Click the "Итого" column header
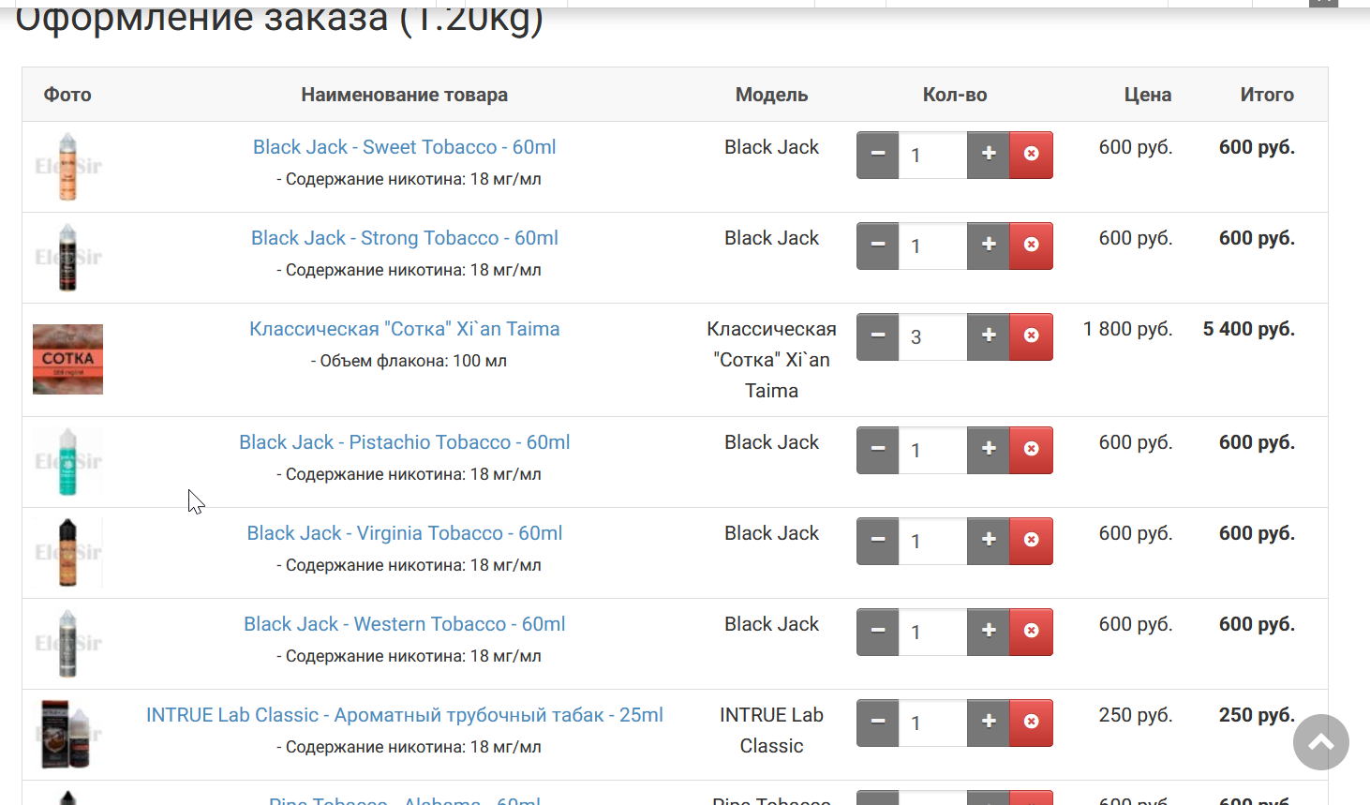The width and height of the screenshot is (1370, 805). (x=1267, y=95)
